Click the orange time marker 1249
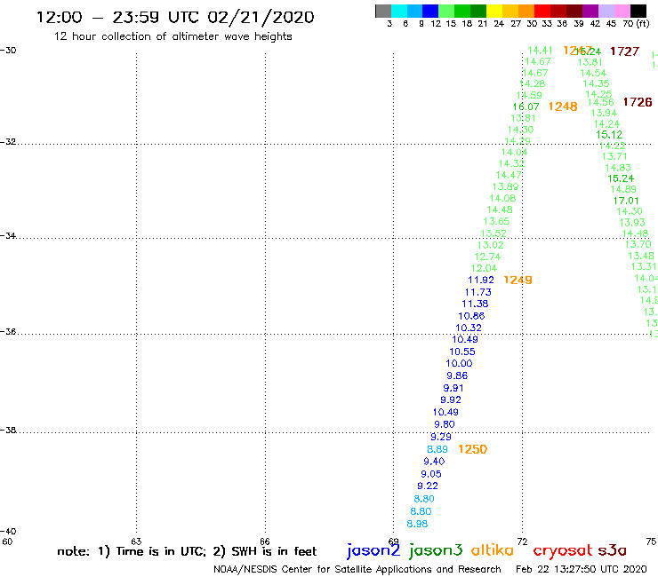658x577 pixels. (518, 280)
